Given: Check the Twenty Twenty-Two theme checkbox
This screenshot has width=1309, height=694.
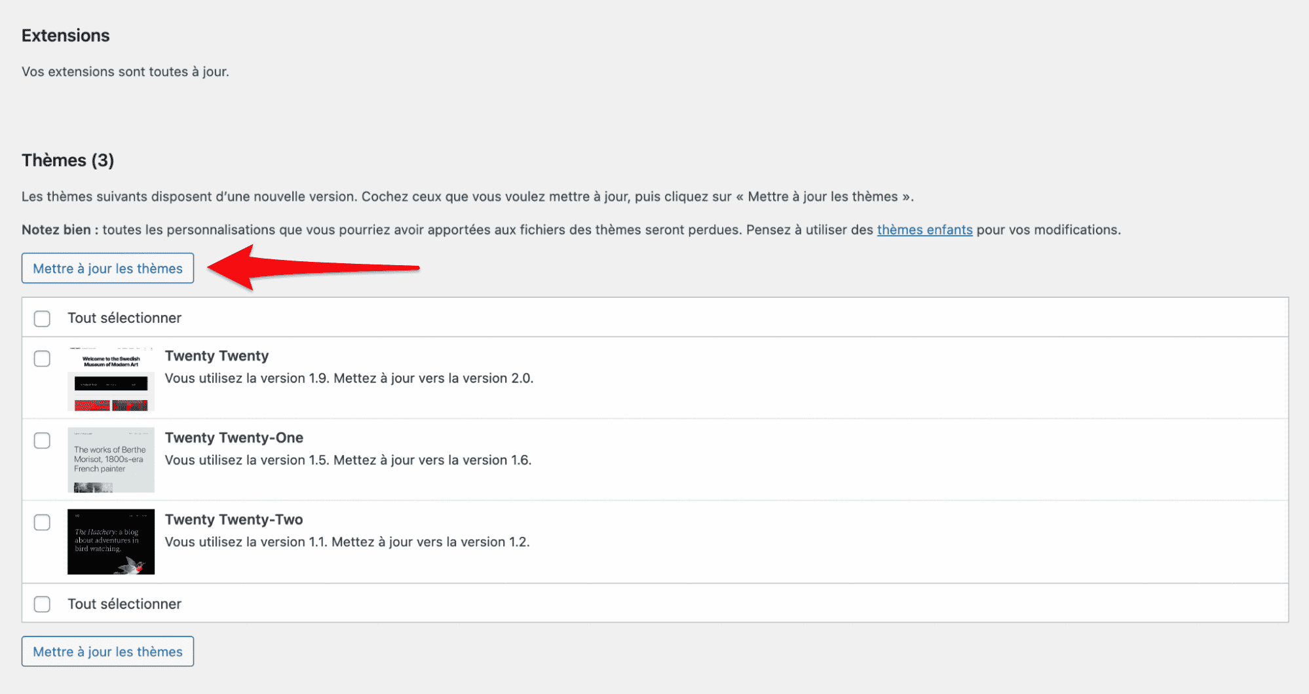Looking at the screenshot, I should tap(42, 522).
